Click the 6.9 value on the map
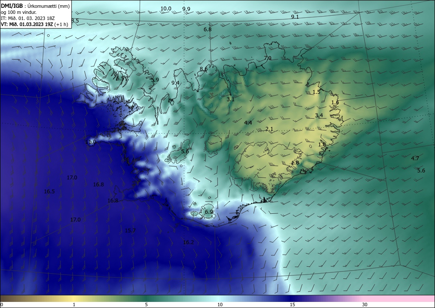 point(209,212)
